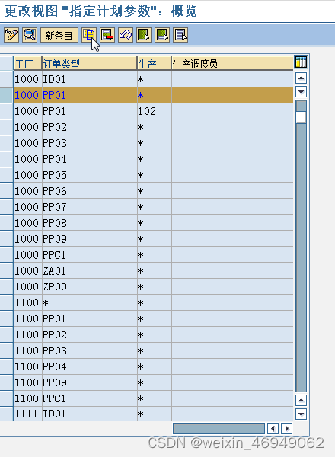This screenshot has height=457, width=335.
Task: Open details using the magnifier icon
Action: pyautogui.click(x=30, y=35)
